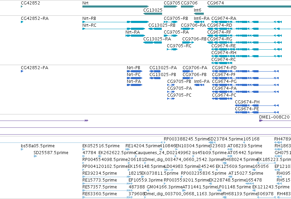
Task: Select the CG9674-RC transcript
Action: pyautogui.click(x=222, y=63)
